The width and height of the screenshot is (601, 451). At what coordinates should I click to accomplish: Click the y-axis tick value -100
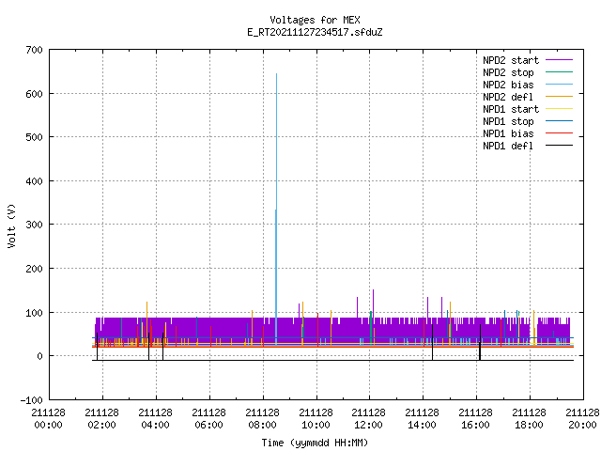pos(31,400)
